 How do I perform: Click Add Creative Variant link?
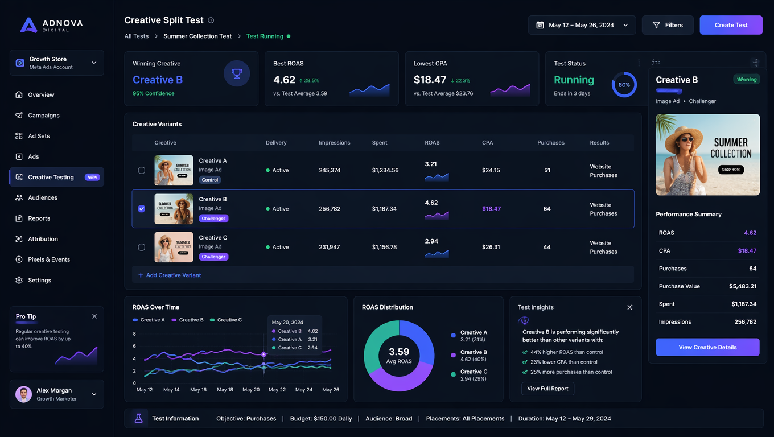click(170, 275)
